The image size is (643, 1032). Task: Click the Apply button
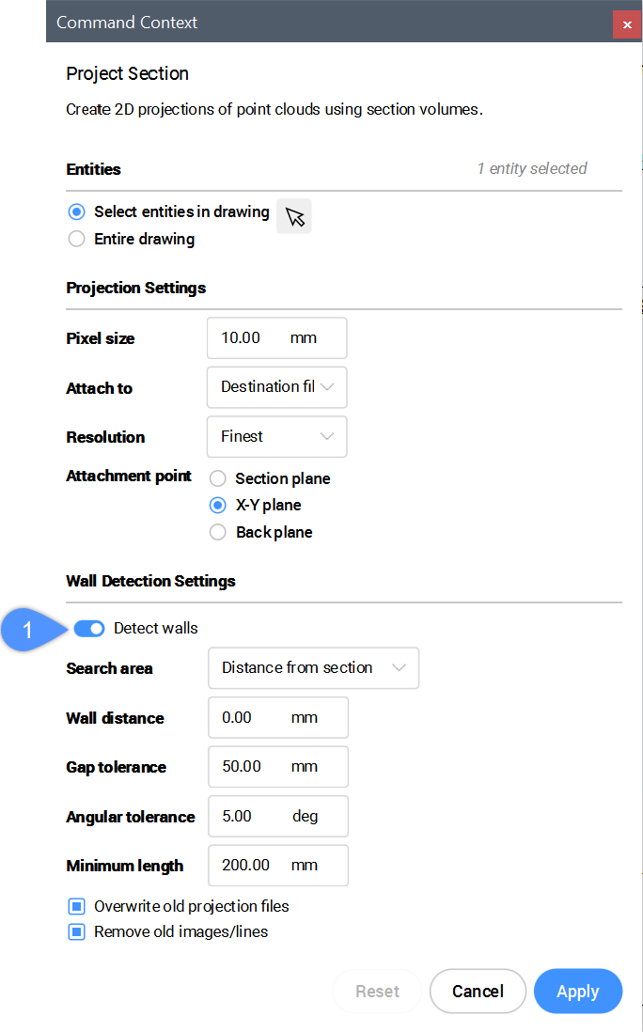point(577,992)
